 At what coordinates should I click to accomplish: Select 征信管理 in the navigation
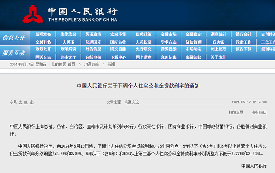tap(194, 42)
